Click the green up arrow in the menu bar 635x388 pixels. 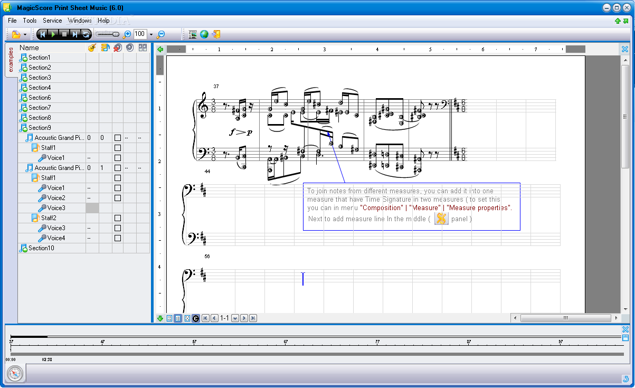(618, 21)
